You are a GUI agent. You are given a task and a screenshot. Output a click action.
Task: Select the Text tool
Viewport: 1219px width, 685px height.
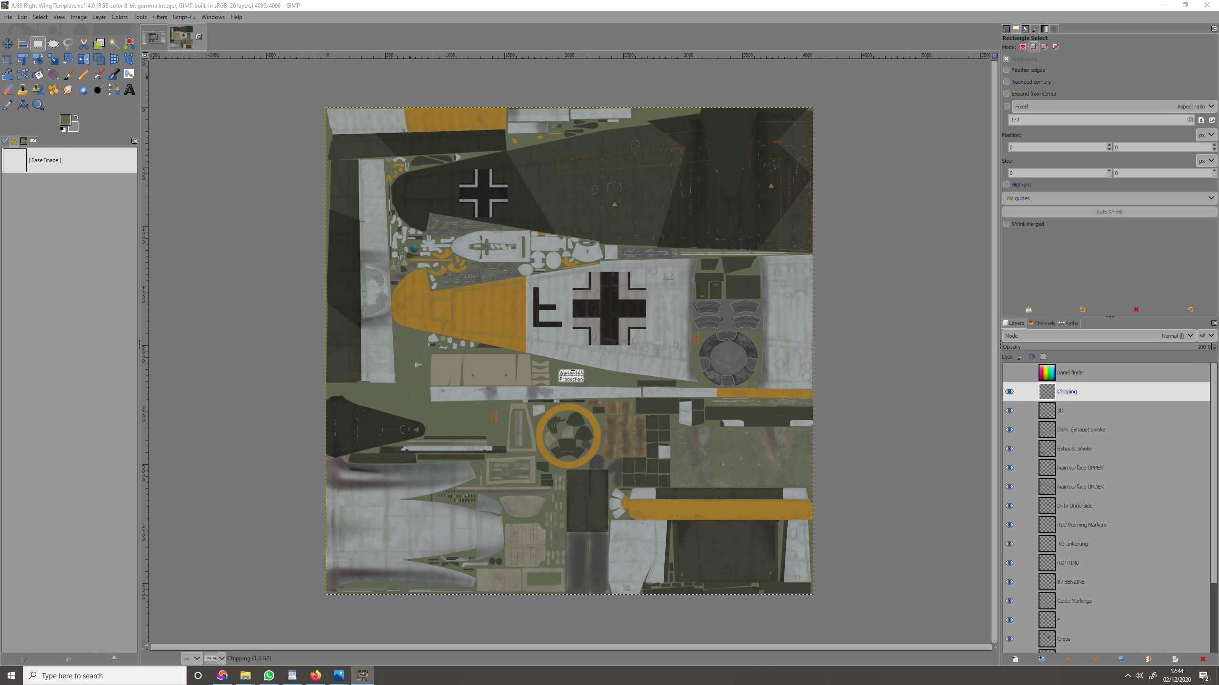coord(130,90)
